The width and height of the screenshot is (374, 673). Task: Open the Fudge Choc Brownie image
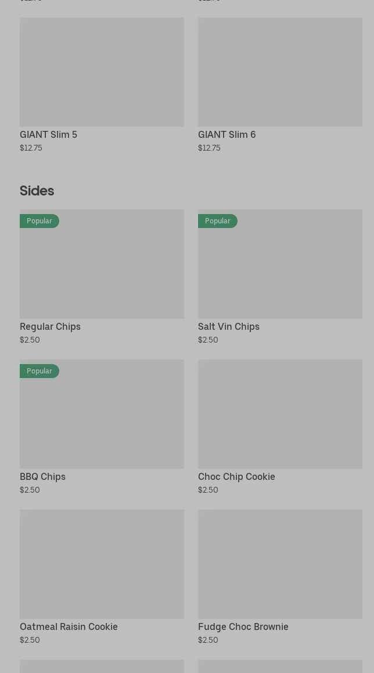coord(280,564)
